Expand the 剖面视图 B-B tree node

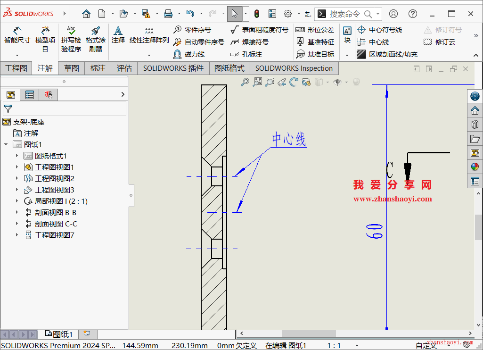[x=16, y=212]
